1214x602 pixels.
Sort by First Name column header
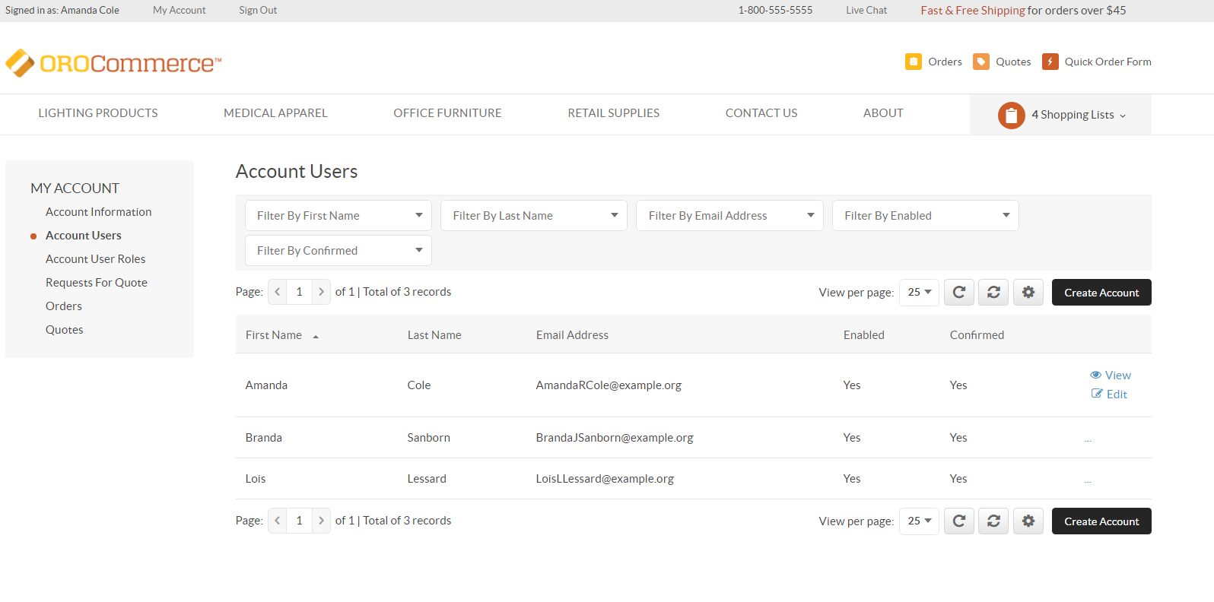point(274,335)
